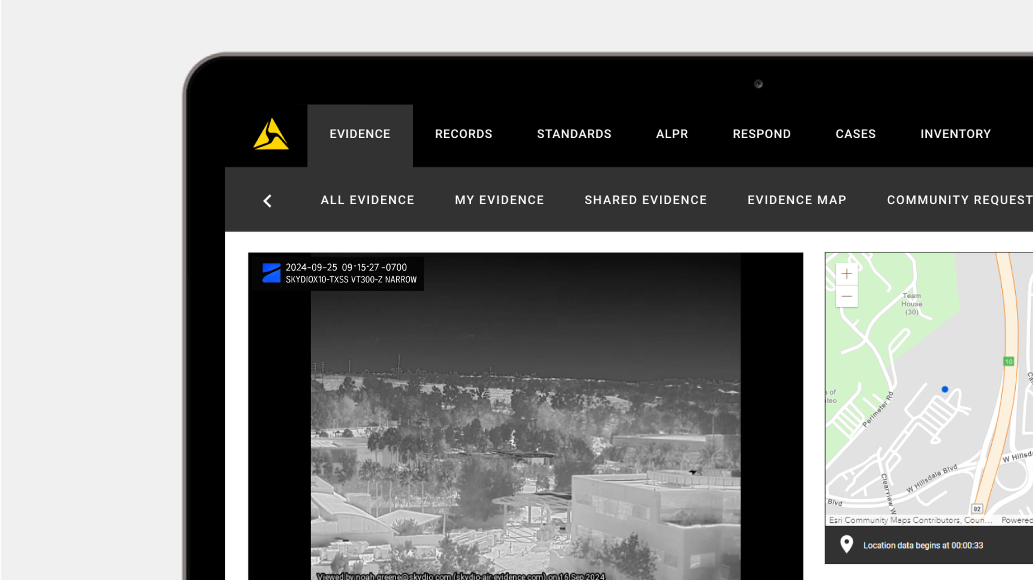Click the blue location dot on map
The height and width of the screenshot is (580, 1033).
click(945, 389)
